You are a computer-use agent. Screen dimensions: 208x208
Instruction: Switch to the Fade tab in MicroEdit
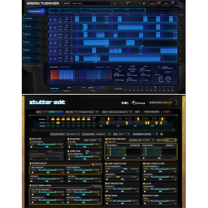point(157,72)
